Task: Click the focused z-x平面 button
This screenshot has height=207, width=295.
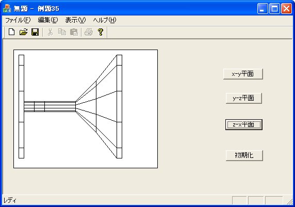Action: (x=244, y=124)
